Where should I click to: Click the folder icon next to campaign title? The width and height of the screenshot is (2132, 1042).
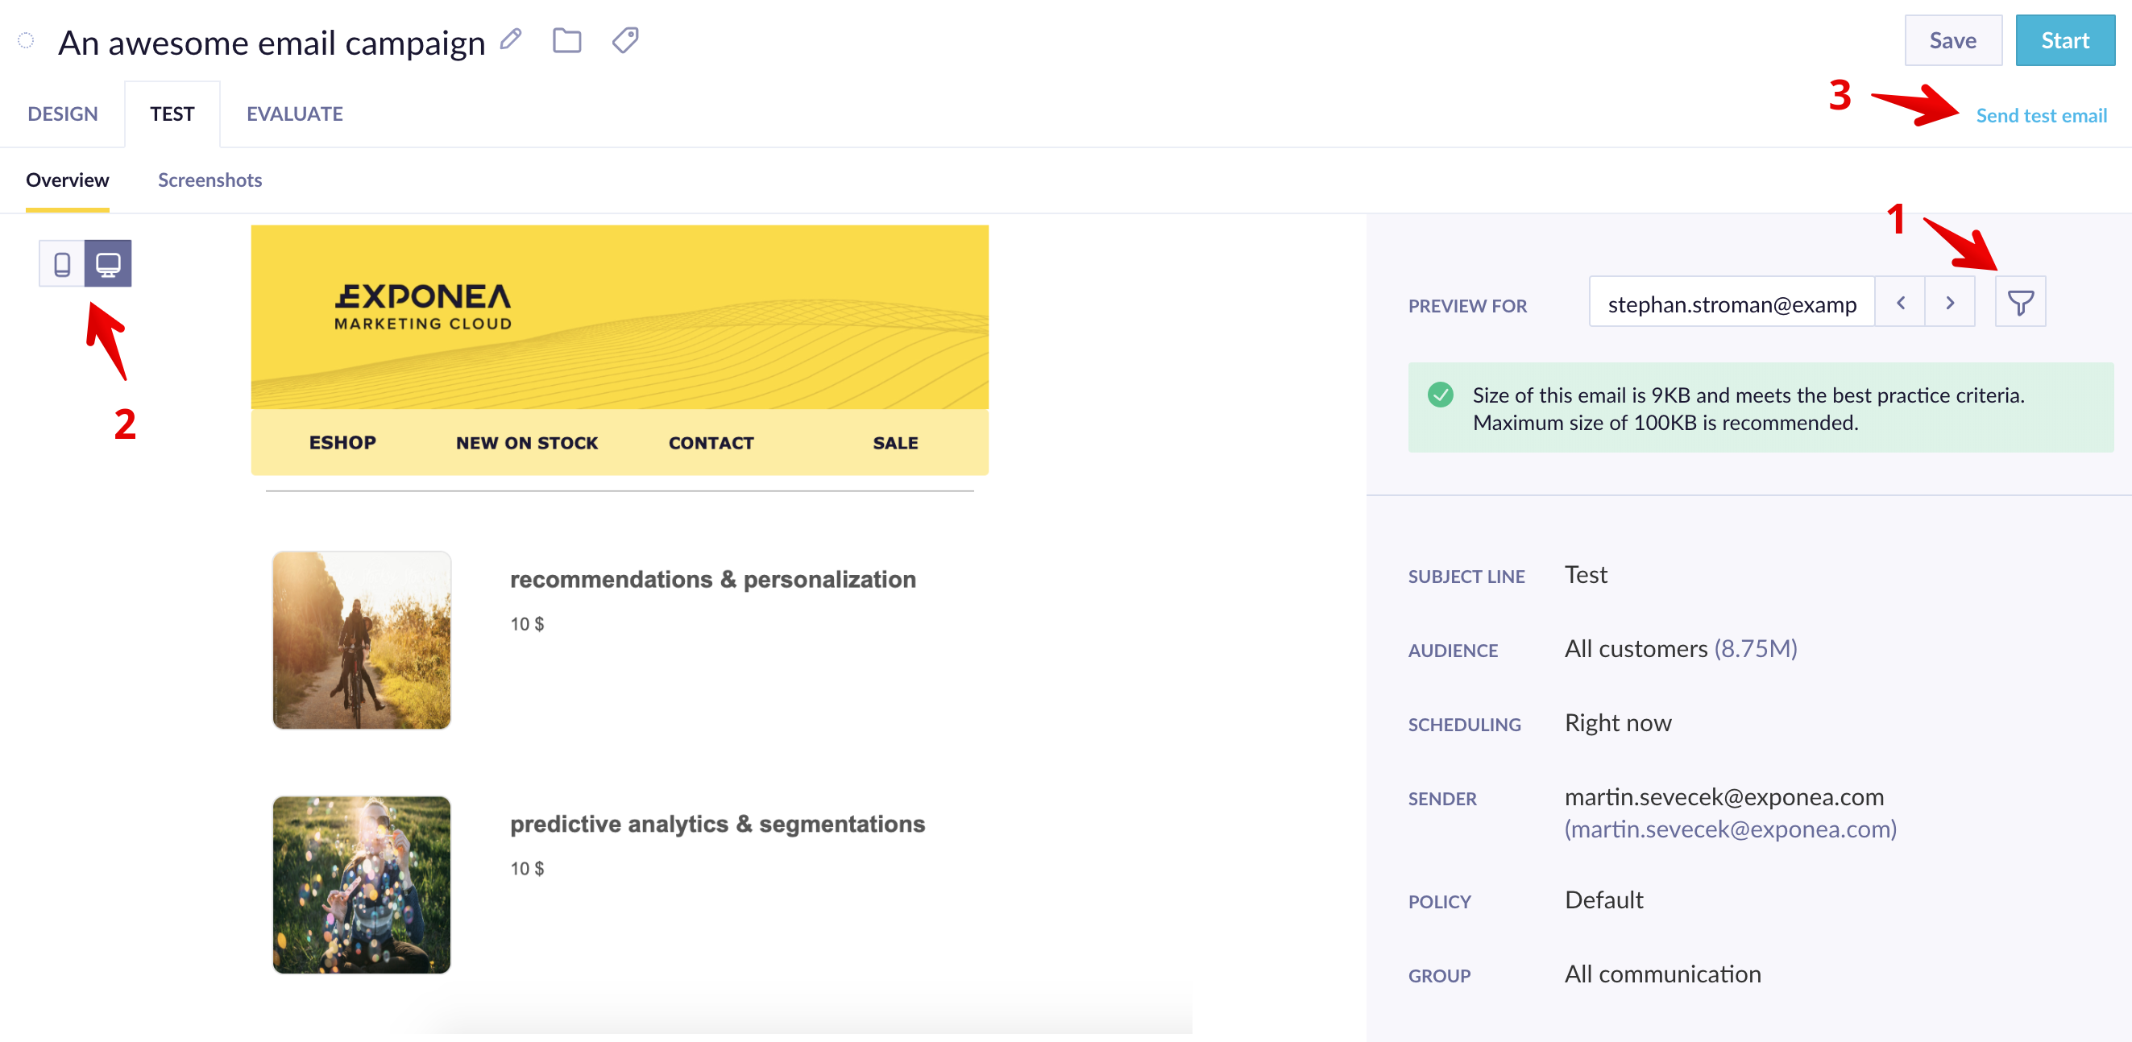point(567,39)
